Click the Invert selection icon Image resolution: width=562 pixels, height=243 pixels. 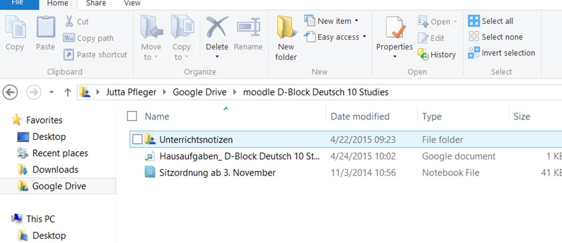coord(474,53)
